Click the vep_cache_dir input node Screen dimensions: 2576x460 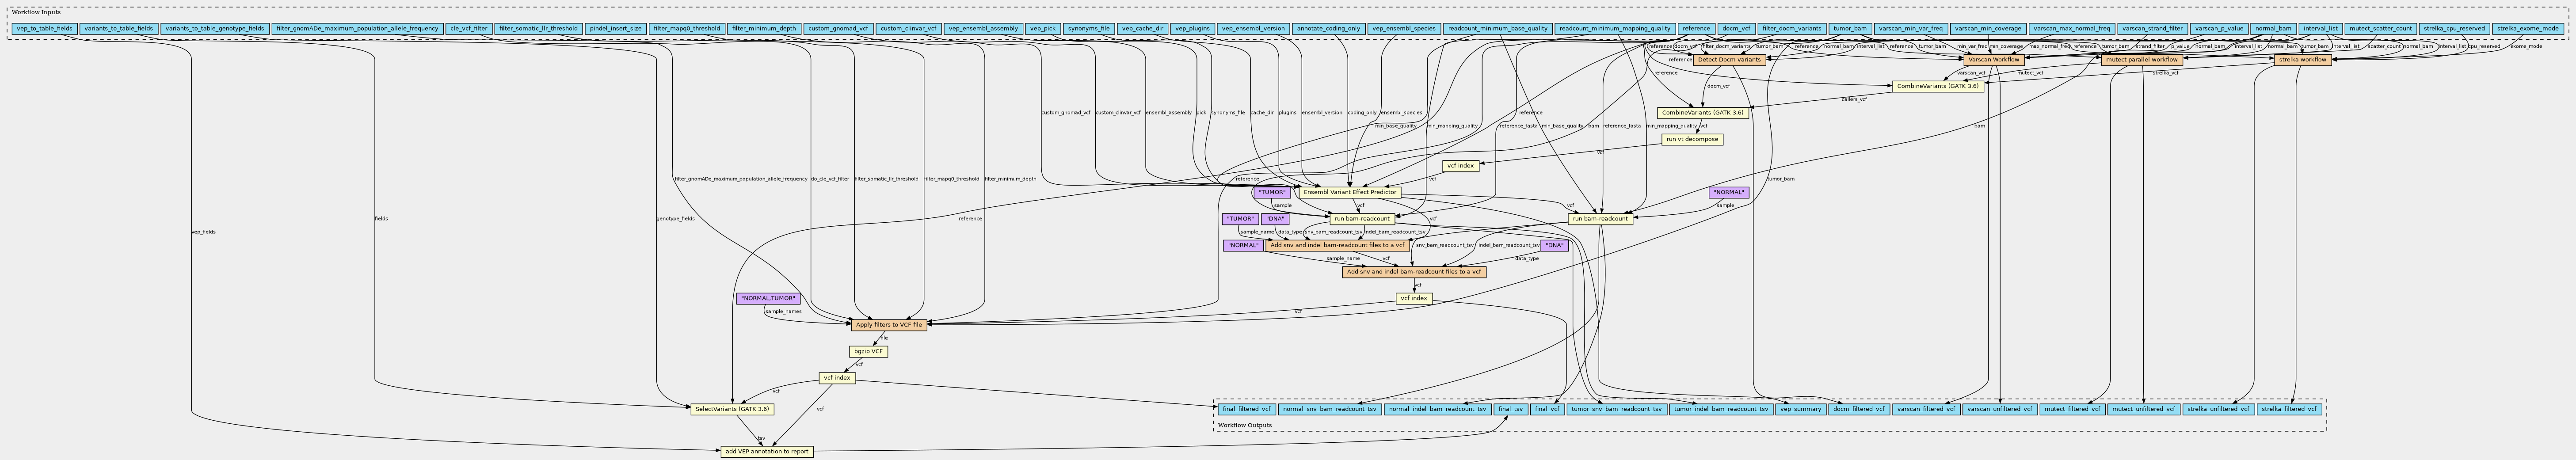pos(1143,29)
